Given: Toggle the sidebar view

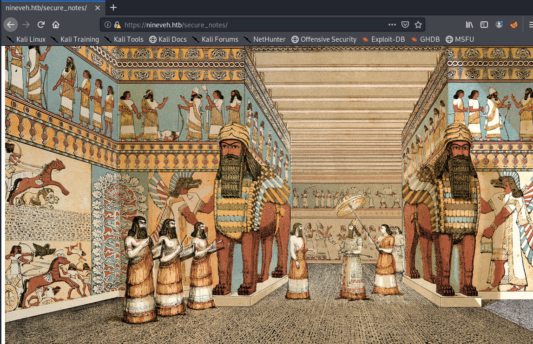Looking at the screenshot, I should click(x=484, y=25).
